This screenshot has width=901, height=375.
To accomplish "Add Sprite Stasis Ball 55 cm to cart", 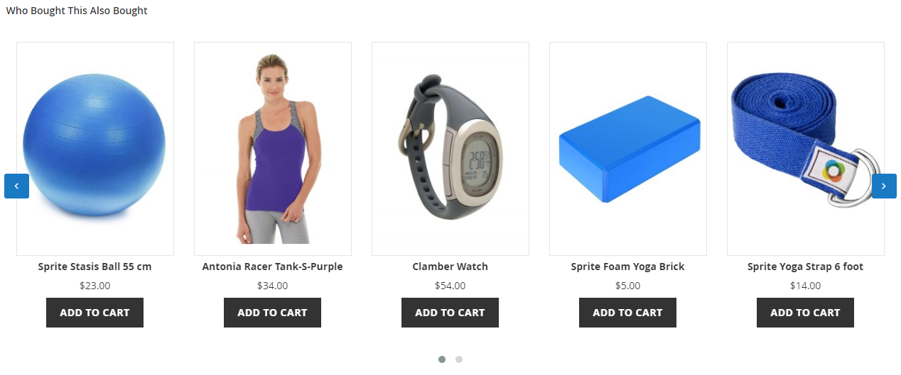I will (x=95, y=313).
